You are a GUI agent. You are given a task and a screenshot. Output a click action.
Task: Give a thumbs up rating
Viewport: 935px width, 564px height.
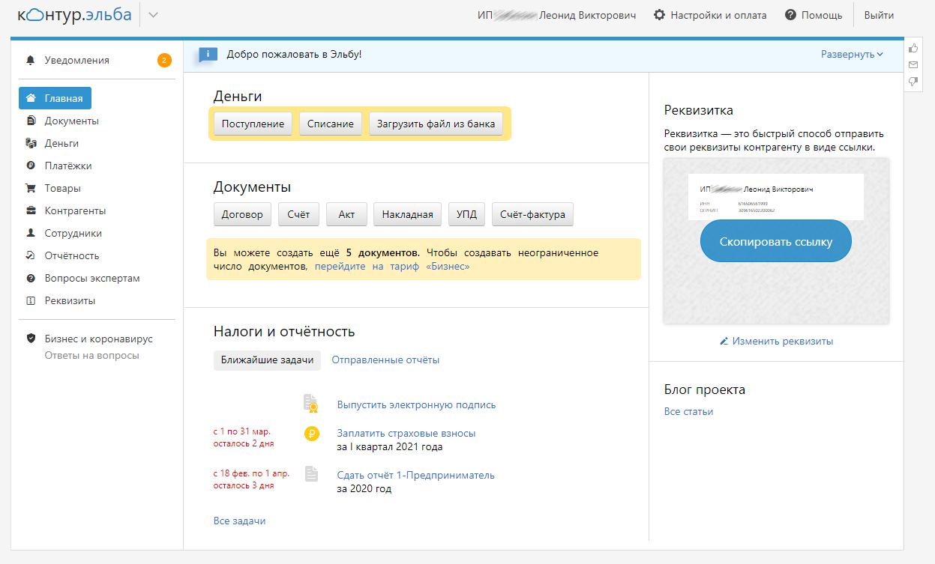(913, 47)
